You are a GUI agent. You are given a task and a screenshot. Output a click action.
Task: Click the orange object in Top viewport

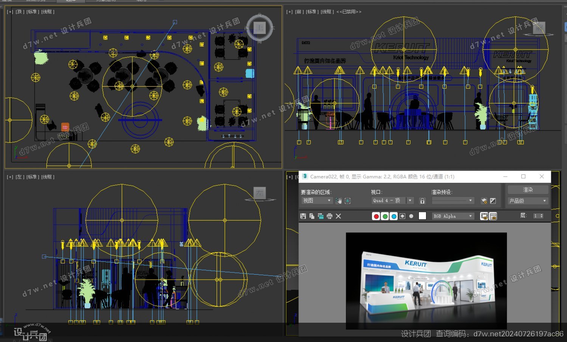(65, 127)
